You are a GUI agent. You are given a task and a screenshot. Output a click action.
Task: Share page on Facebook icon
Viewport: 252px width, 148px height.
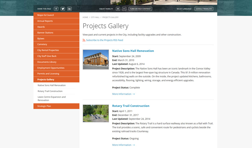(x=56, y=9)
